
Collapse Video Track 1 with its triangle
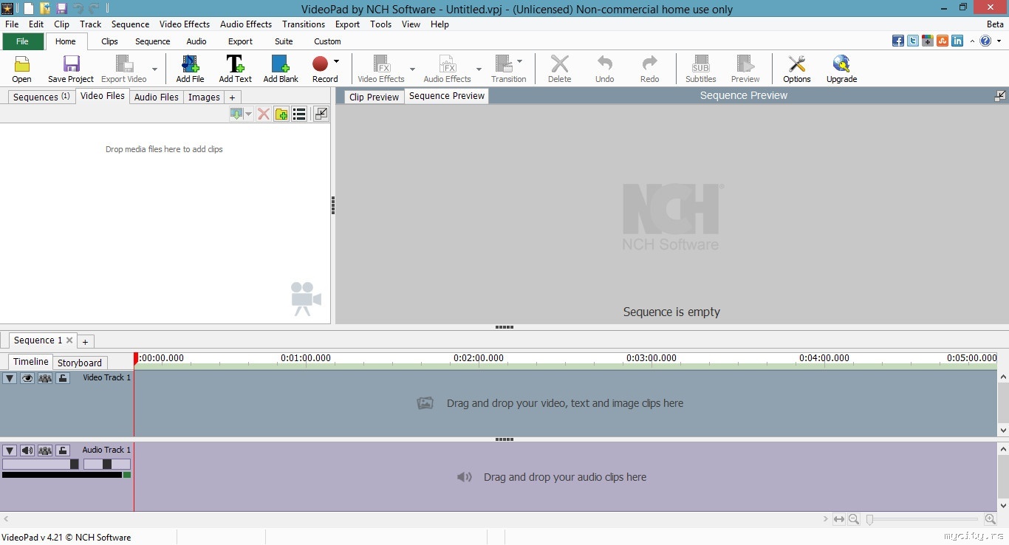pyautogui.click(x=10, y=378)
